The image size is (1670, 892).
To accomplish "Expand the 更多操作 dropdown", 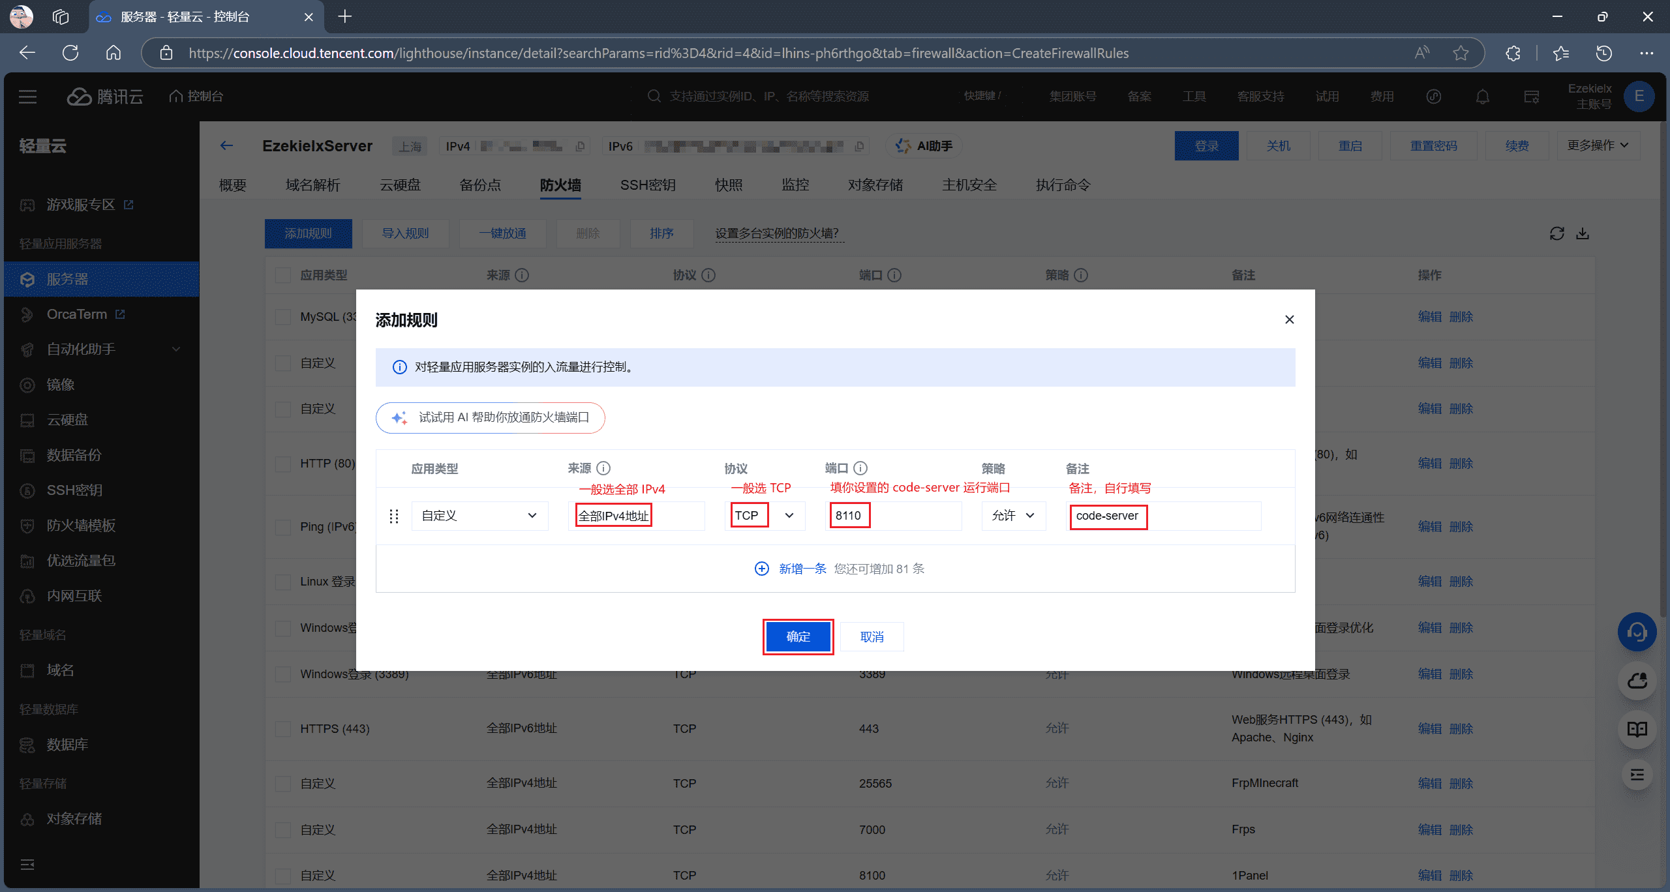I will click(x=1598, y=145).
